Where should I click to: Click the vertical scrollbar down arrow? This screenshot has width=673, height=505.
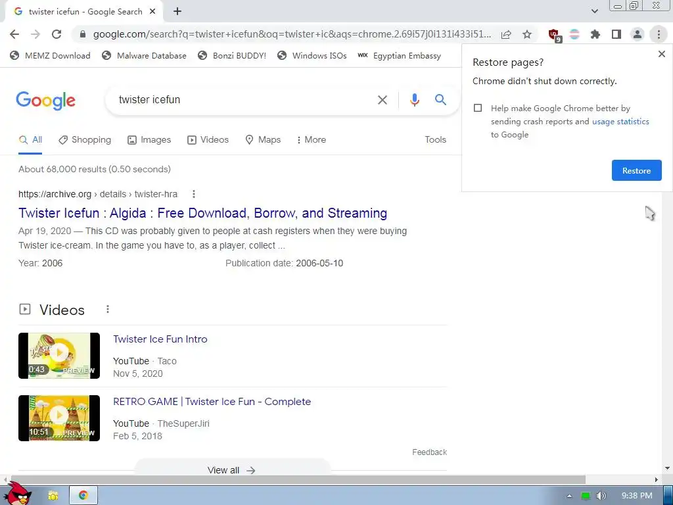pyautogui.click(x=667, y=468)
